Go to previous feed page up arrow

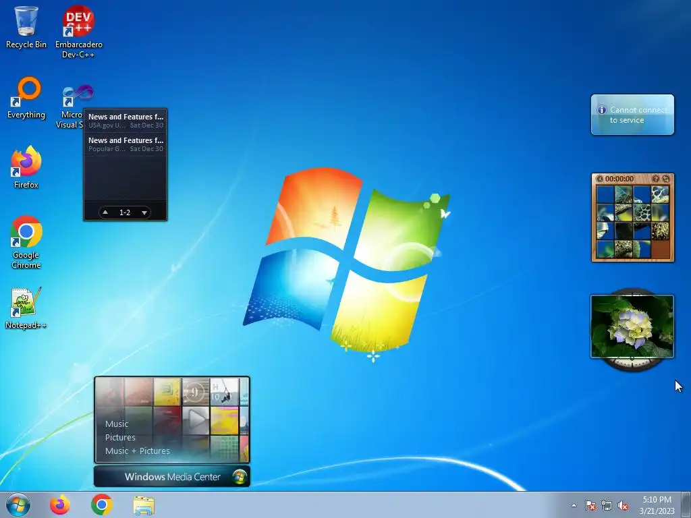click(x=105, y=212)
